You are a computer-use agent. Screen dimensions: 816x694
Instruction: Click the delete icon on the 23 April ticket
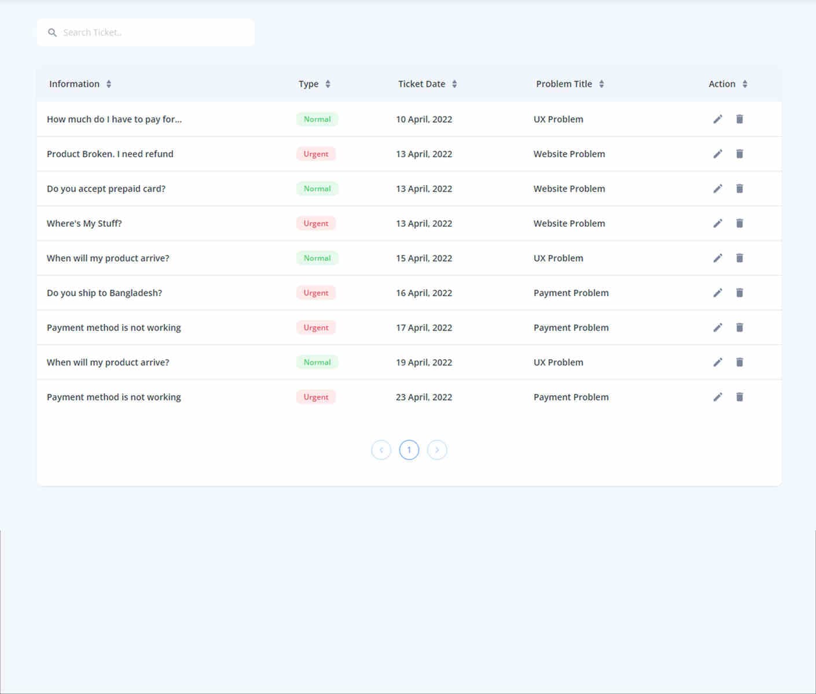[740, 397]
